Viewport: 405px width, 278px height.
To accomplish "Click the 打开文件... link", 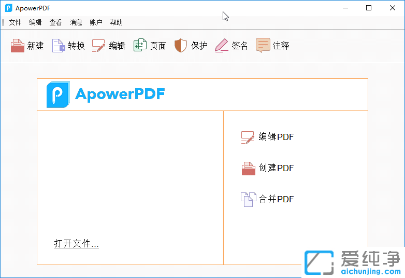I will (x=77, y=243).
